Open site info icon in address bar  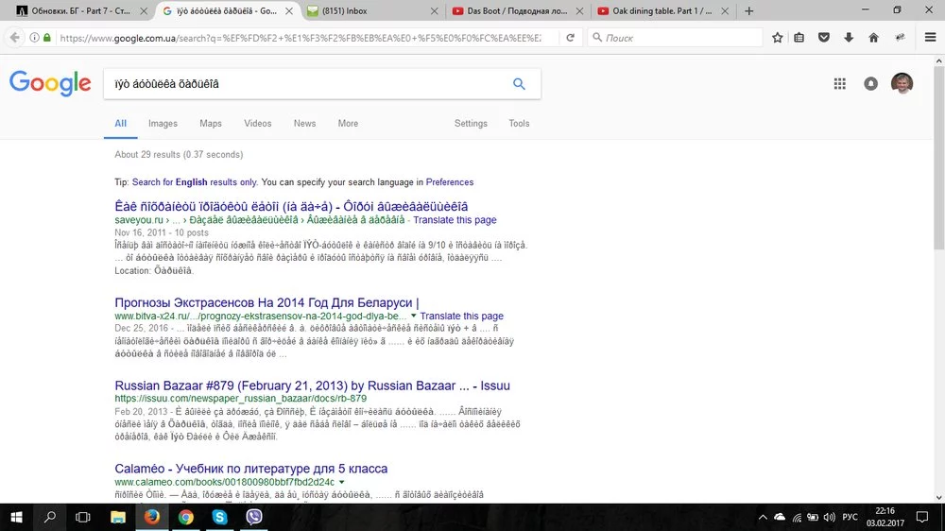coord(34,38)
